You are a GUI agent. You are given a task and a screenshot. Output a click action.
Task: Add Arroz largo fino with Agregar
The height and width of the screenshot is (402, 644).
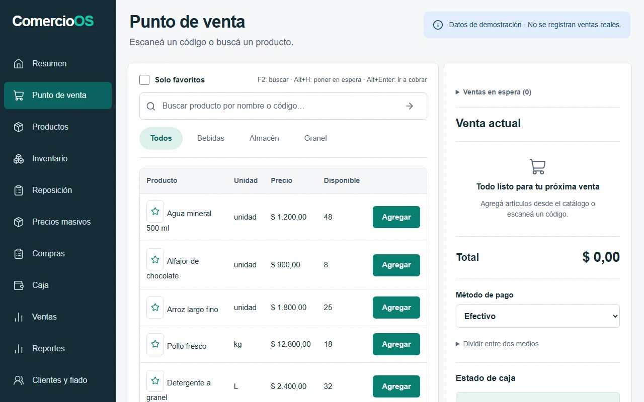pyautogui.click(x=396, y=308)
